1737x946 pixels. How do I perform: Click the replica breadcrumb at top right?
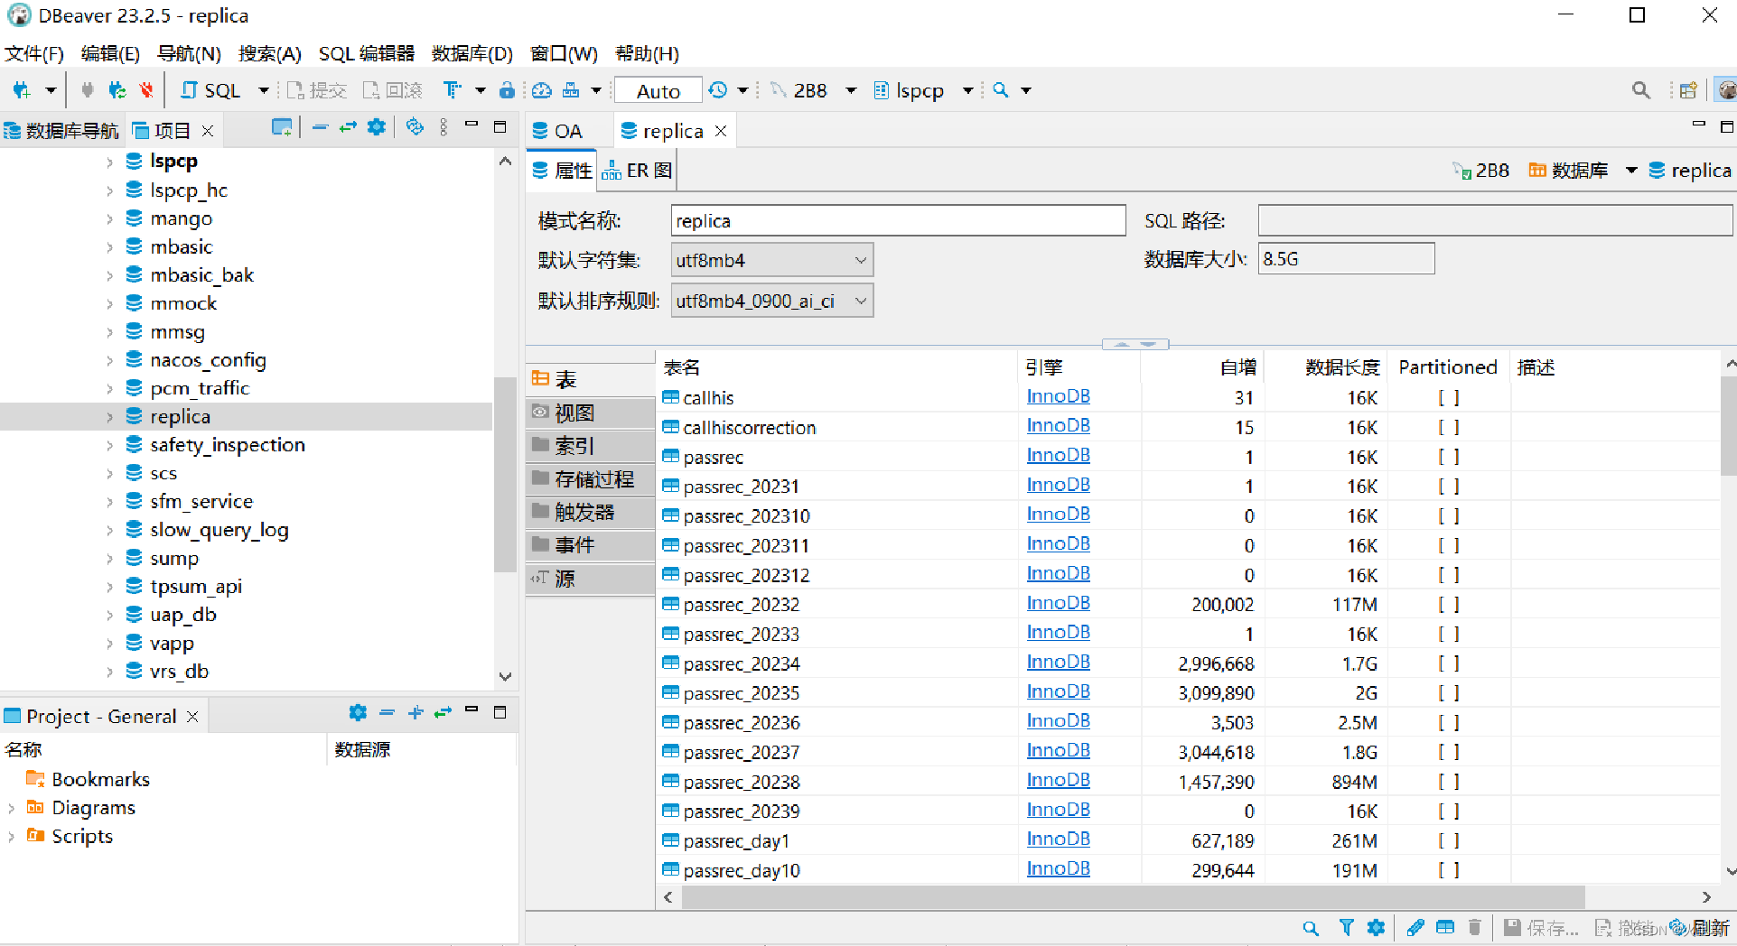[1689, 170]
